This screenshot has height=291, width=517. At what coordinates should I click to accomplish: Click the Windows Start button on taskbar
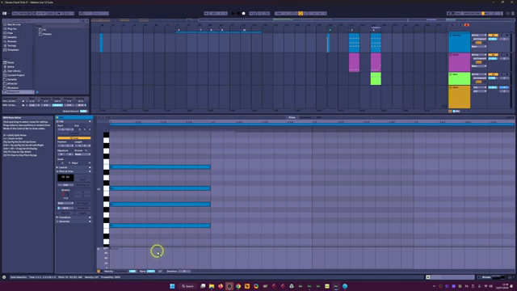[x=172, y=286]
